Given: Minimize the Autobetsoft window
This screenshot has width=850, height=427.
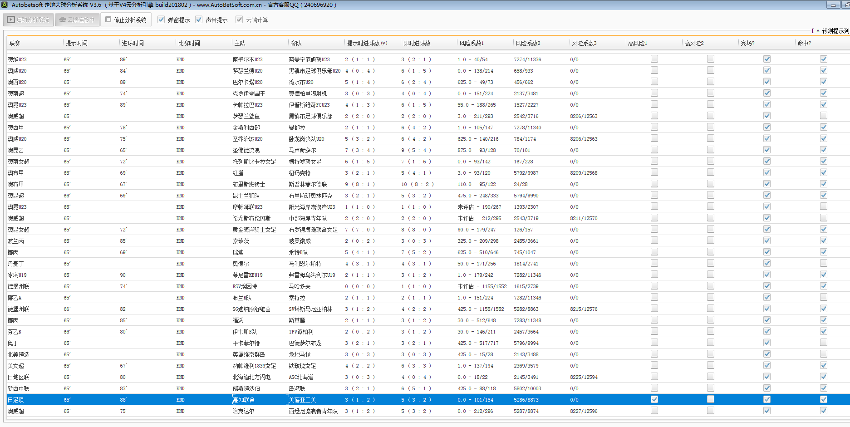Looking at the screenshot, I should 833,5.
